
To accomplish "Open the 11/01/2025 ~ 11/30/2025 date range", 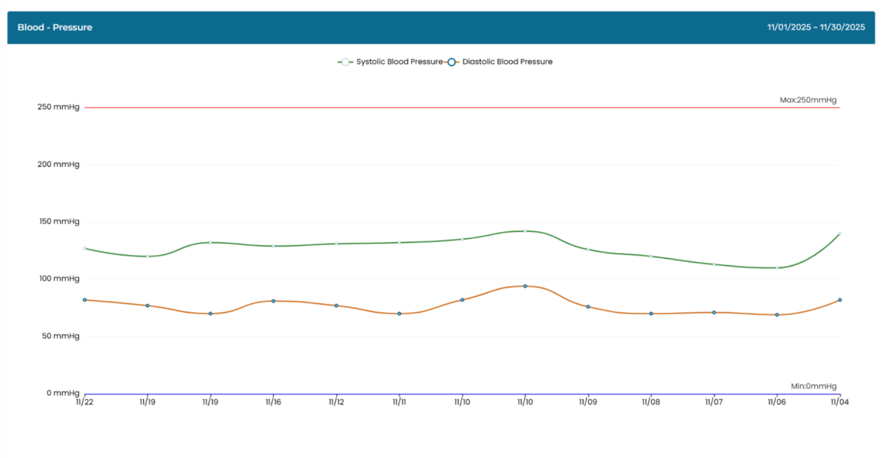I will [x=816, y=27].
